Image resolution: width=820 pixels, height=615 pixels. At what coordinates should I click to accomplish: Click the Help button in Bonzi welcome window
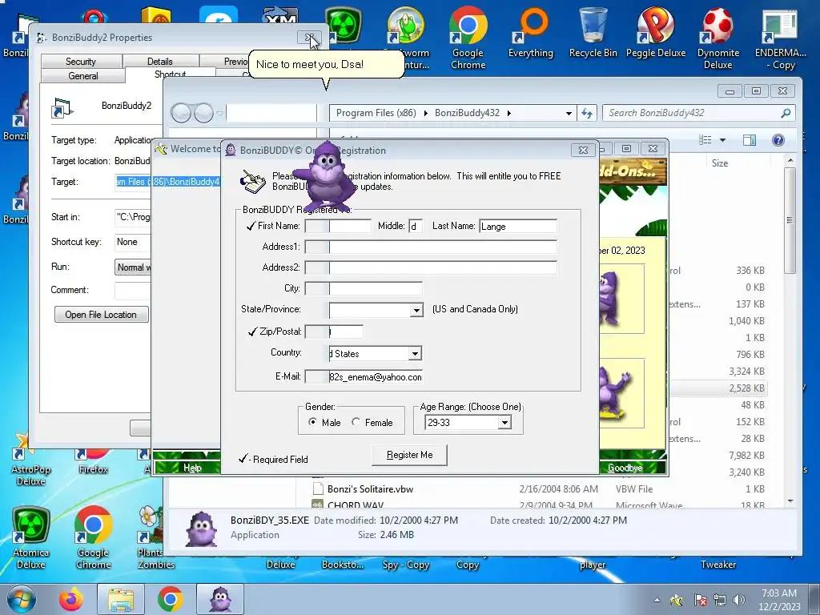tap(192, 468)
